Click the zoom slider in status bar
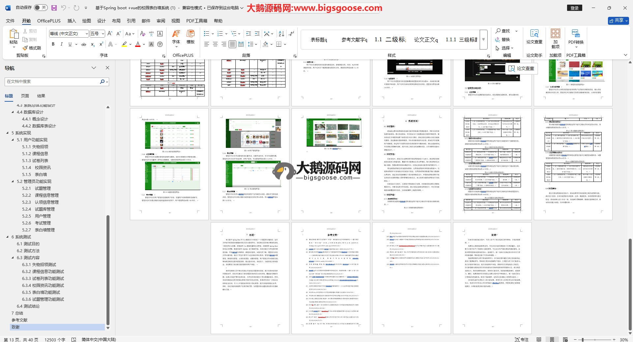633x342 pixels. point(583,339)
